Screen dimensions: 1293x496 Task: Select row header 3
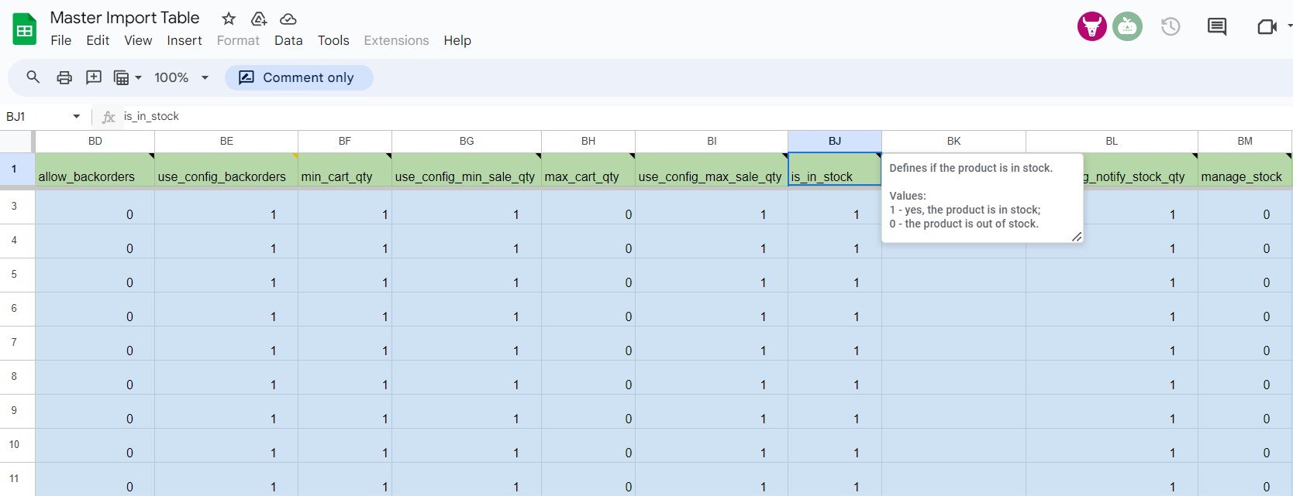16,207
